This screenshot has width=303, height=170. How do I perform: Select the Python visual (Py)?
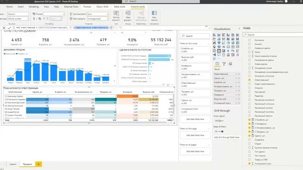233,51
